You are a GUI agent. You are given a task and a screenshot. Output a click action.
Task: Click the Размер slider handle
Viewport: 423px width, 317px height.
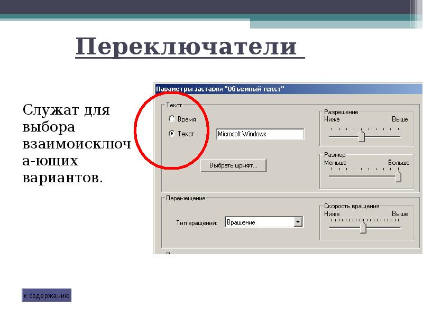tap(398, 176)
